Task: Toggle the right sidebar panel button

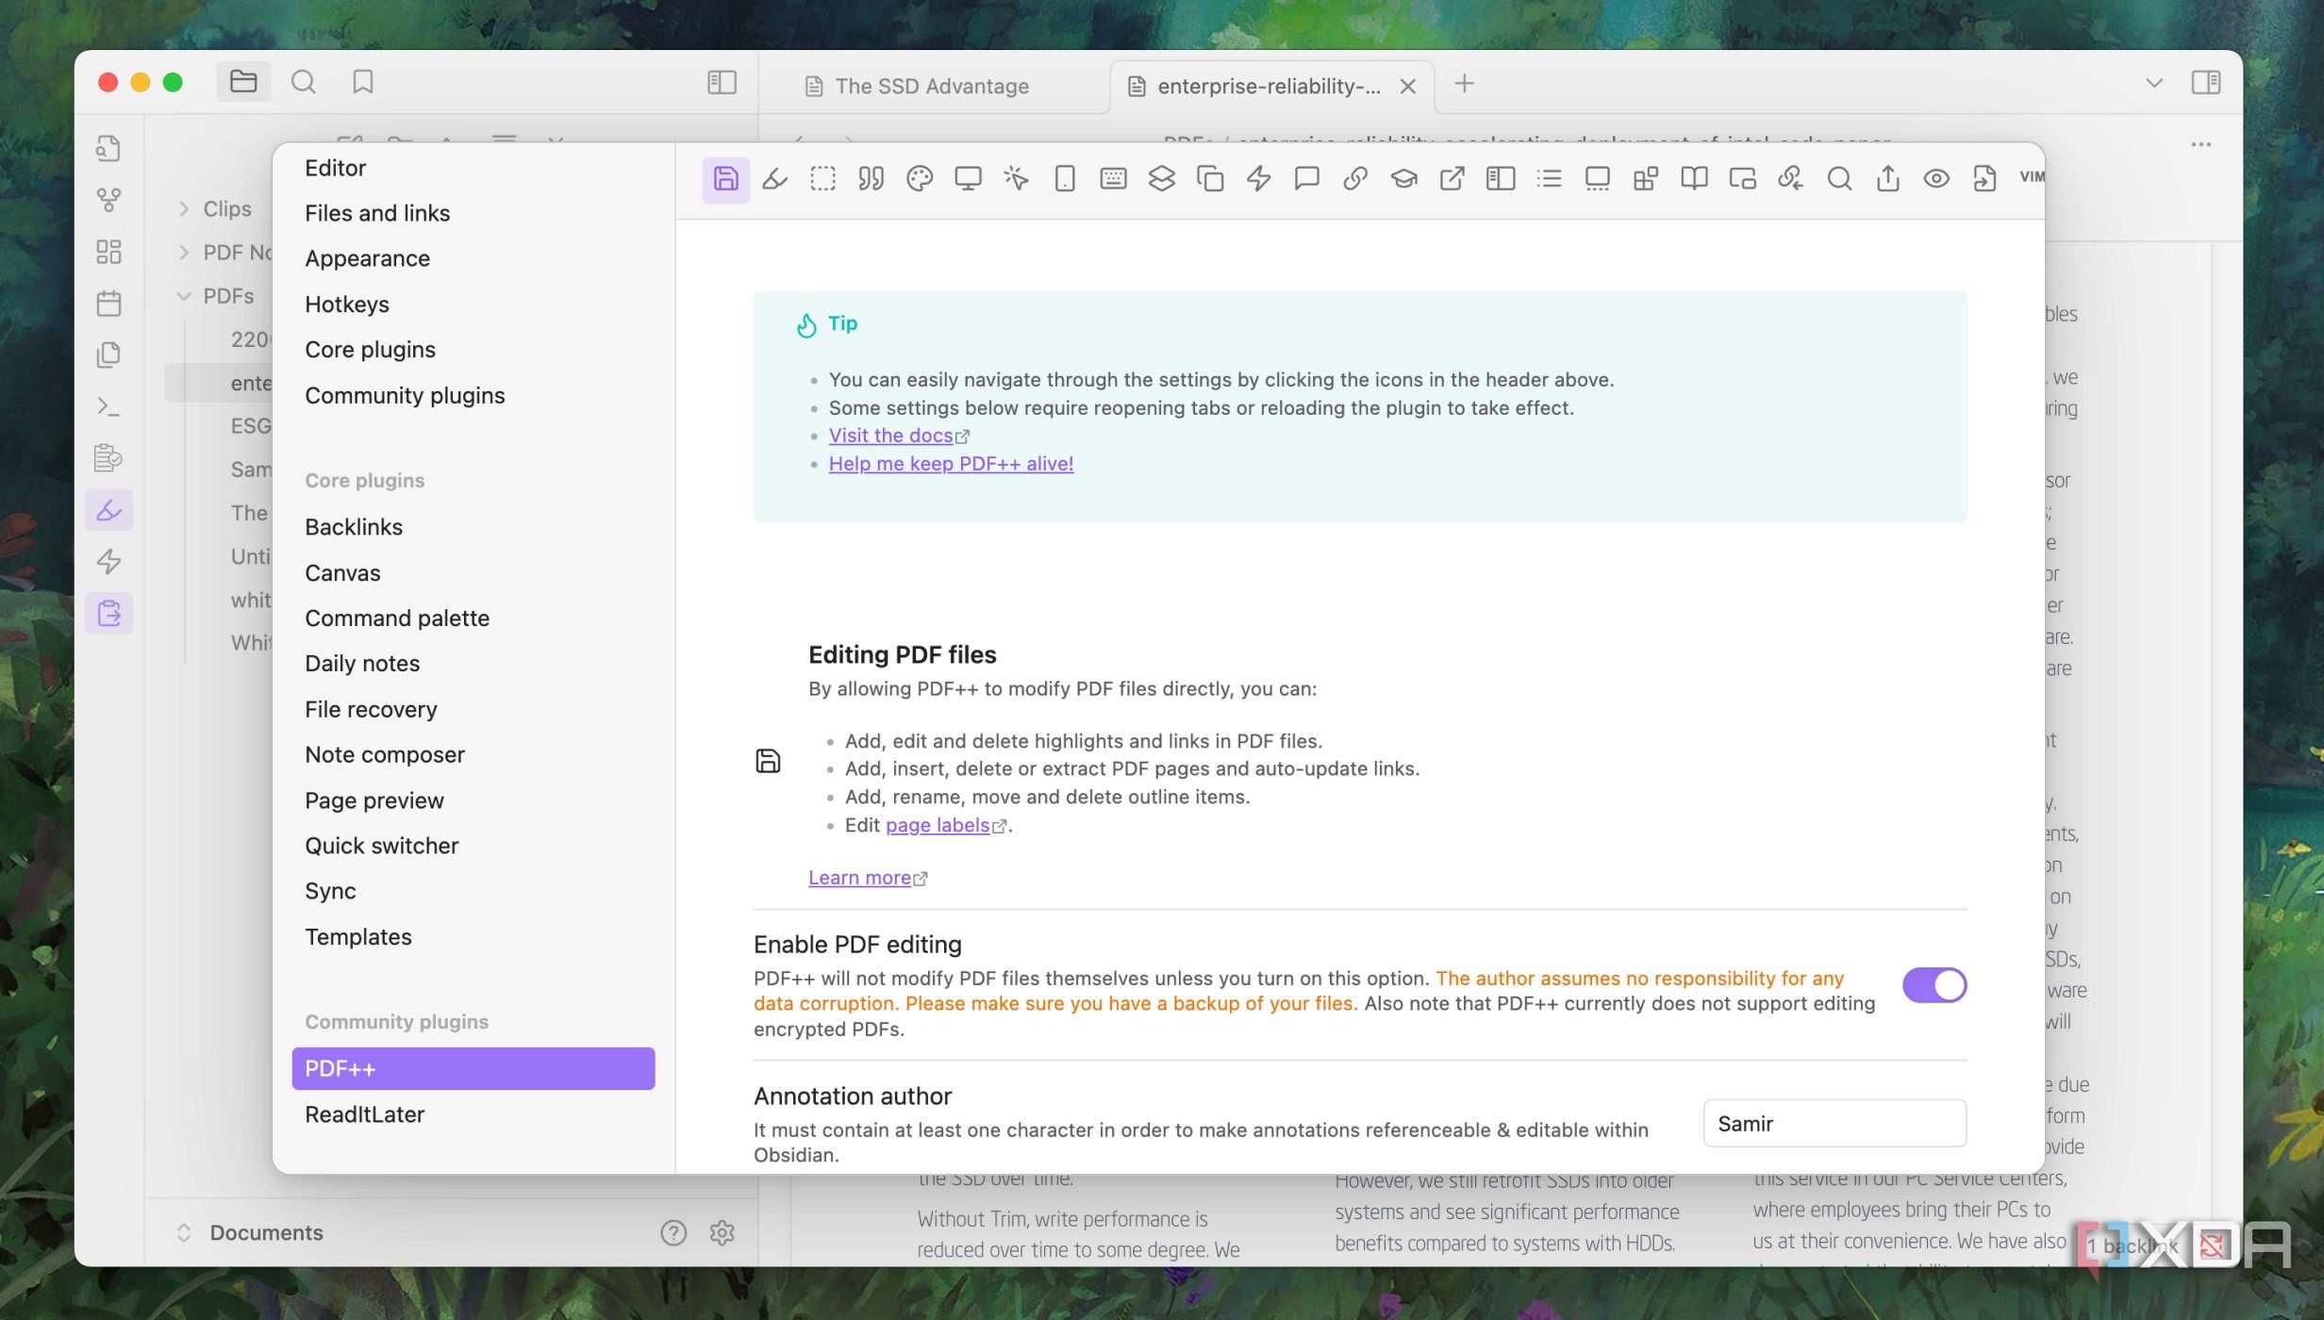Action: tap(2206, 83)
